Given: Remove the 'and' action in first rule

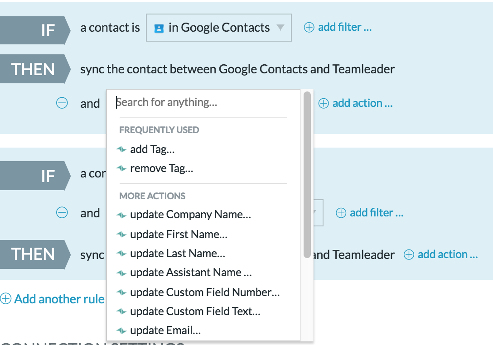Looking at the screenshot, I should coord(62,103).
